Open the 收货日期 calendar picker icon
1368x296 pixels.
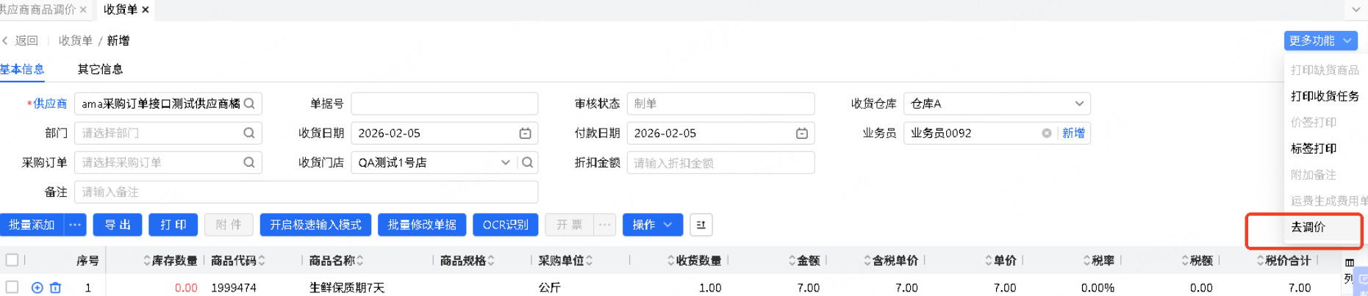(x=525, y=133)
